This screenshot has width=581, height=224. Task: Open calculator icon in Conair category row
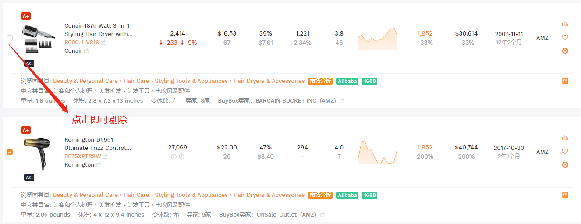[x=565, y=81]
